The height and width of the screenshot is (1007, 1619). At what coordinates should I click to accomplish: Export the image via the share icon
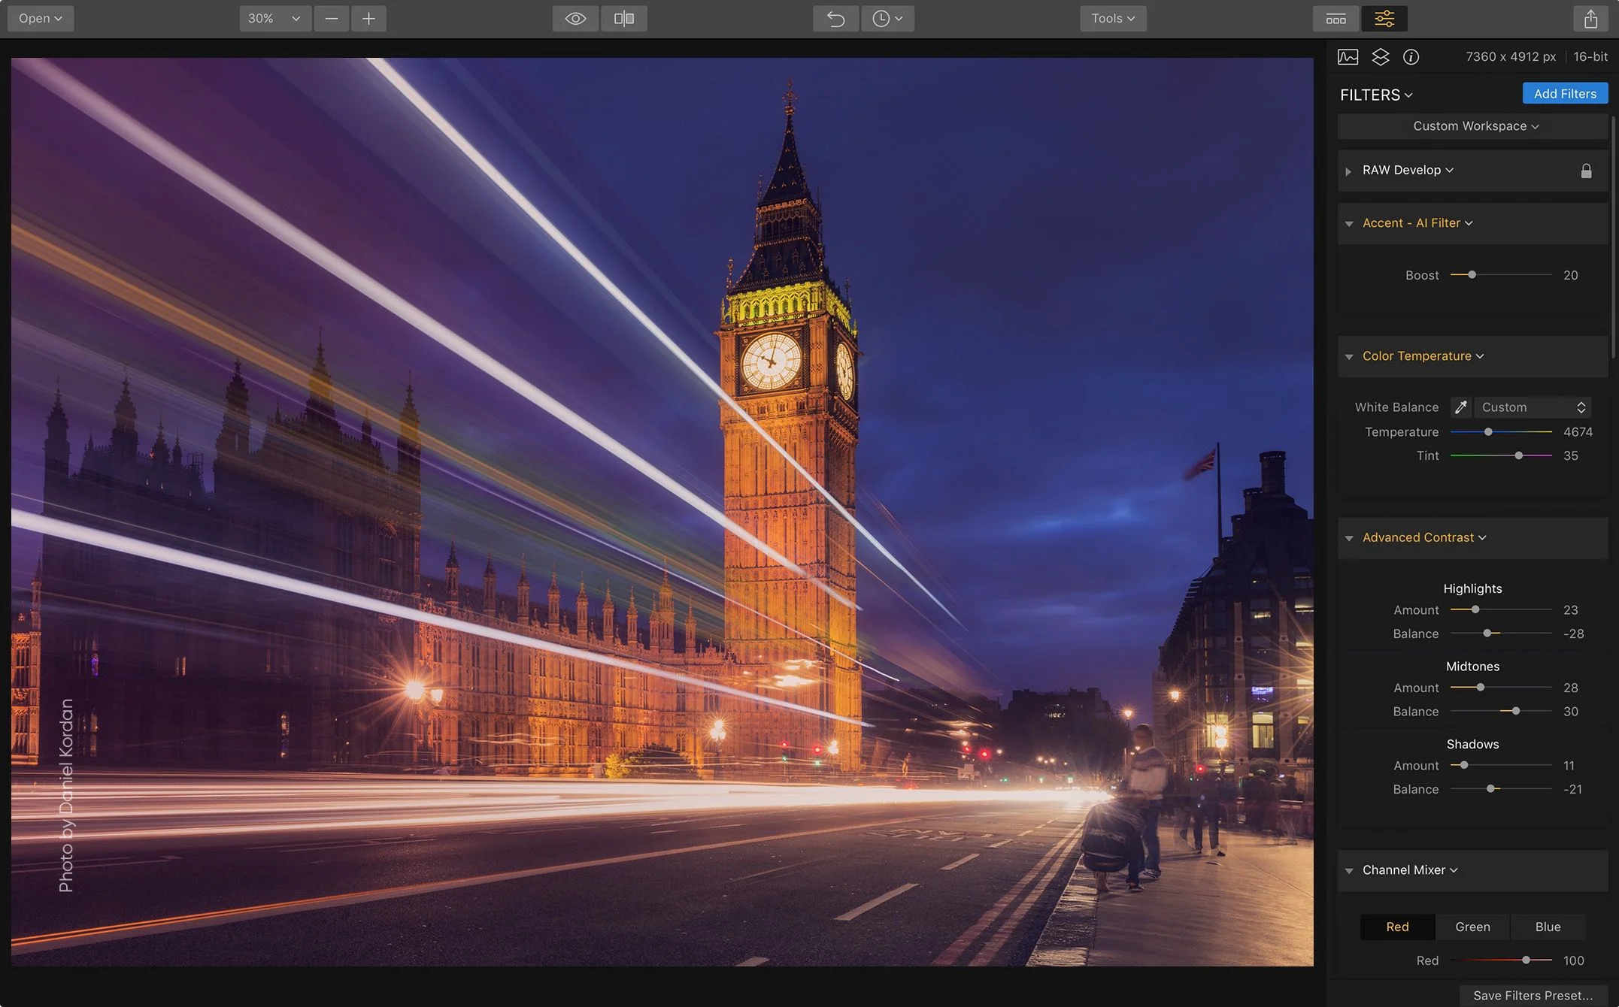point(1591,18)
